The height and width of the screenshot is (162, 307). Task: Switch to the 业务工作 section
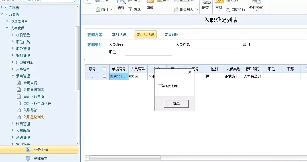pyautogui.click(x=39, y=150)
